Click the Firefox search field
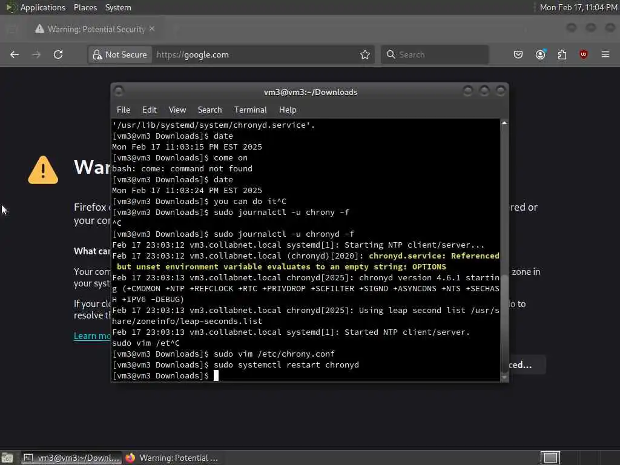The image size is (620, 465). coord(435,54)
